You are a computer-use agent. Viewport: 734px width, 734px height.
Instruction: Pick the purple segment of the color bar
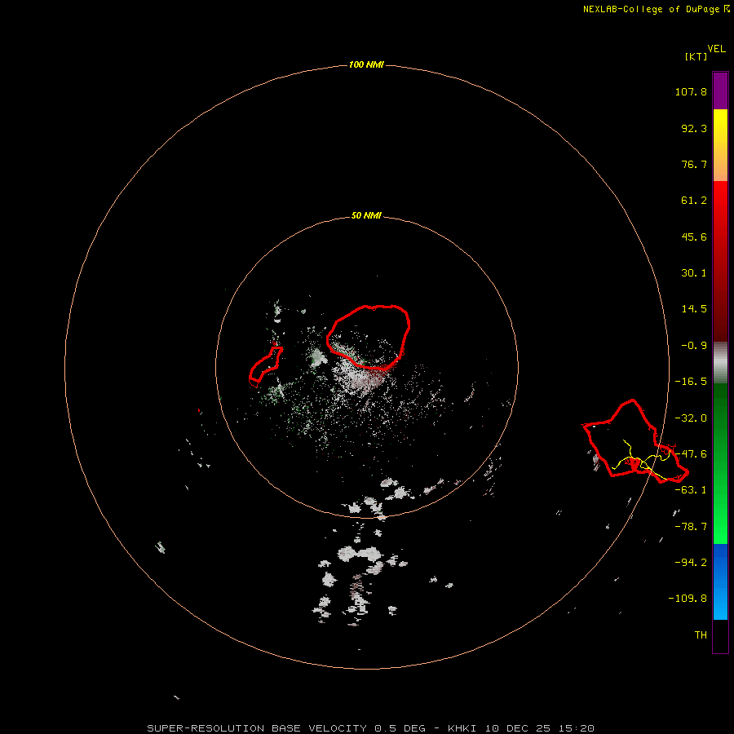click(720, 91)
